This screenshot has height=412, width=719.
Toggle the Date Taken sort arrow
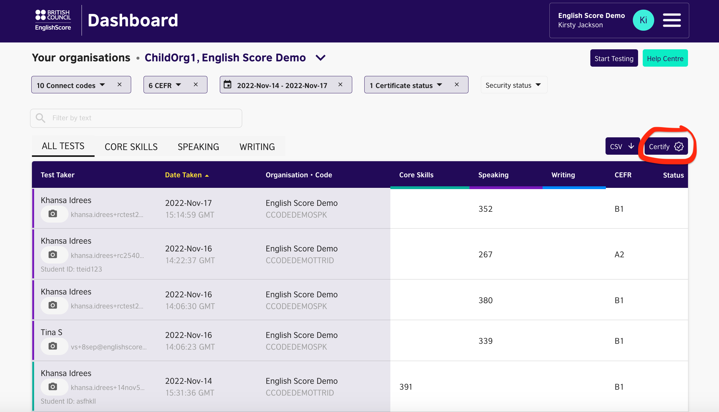coord(207,176)
